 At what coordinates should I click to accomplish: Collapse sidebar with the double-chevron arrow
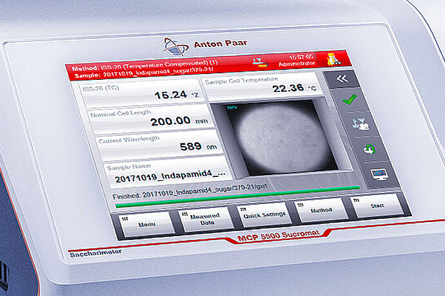coord(343,79)
